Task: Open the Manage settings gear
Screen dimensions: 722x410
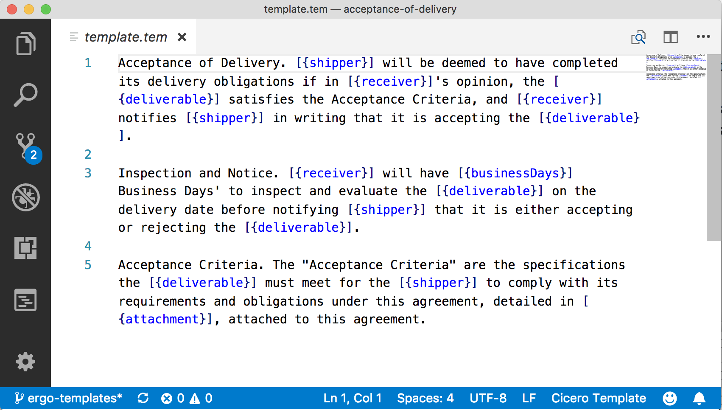Action: 25,362
